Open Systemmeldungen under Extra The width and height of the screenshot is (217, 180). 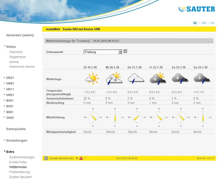coord(22,157)
